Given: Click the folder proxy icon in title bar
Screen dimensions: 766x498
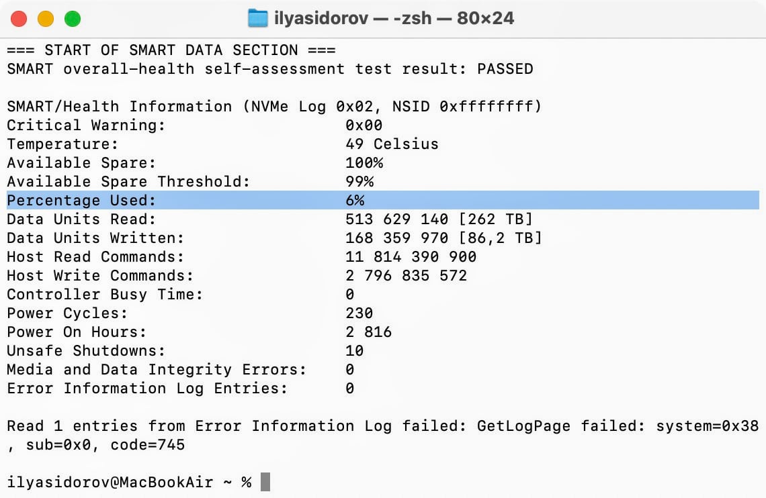Looking at the screenshot, I should click(257, 18).
